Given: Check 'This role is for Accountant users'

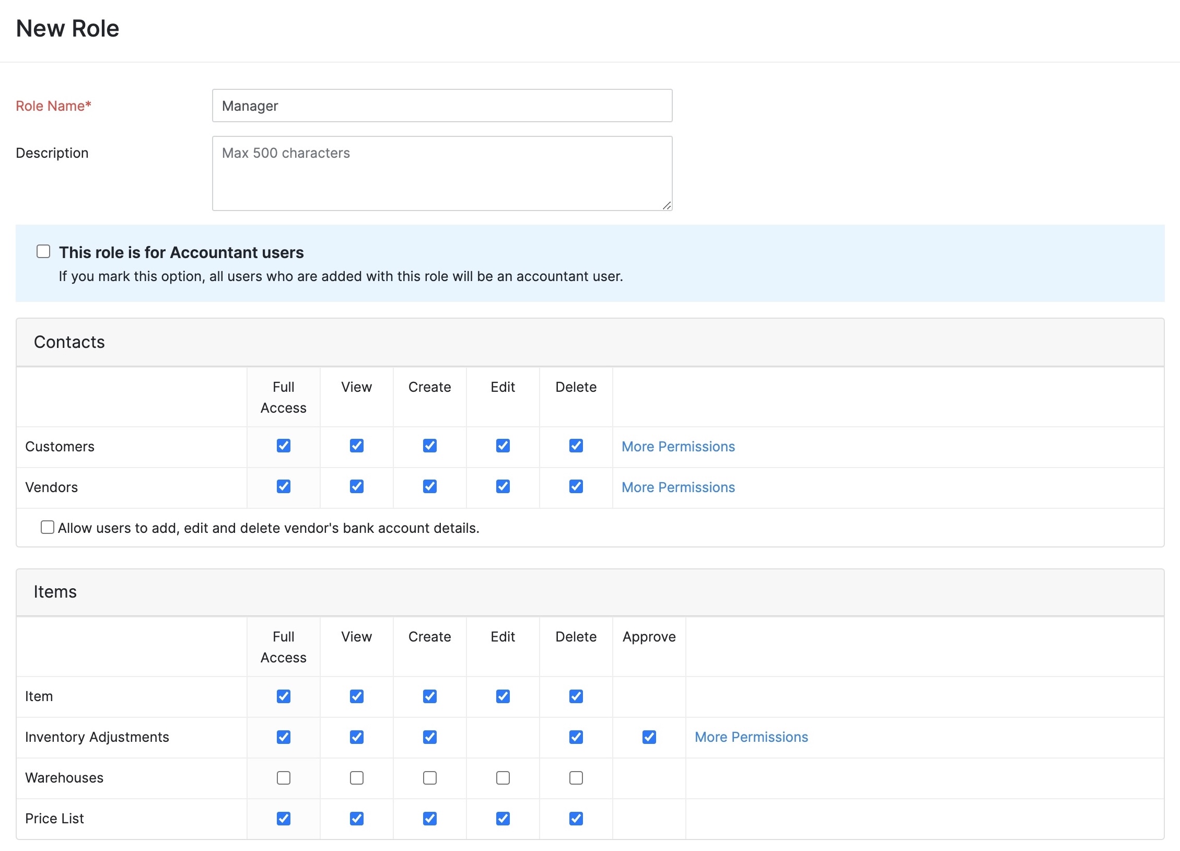Looking at the screenshot, I should (x=43, y=252).
